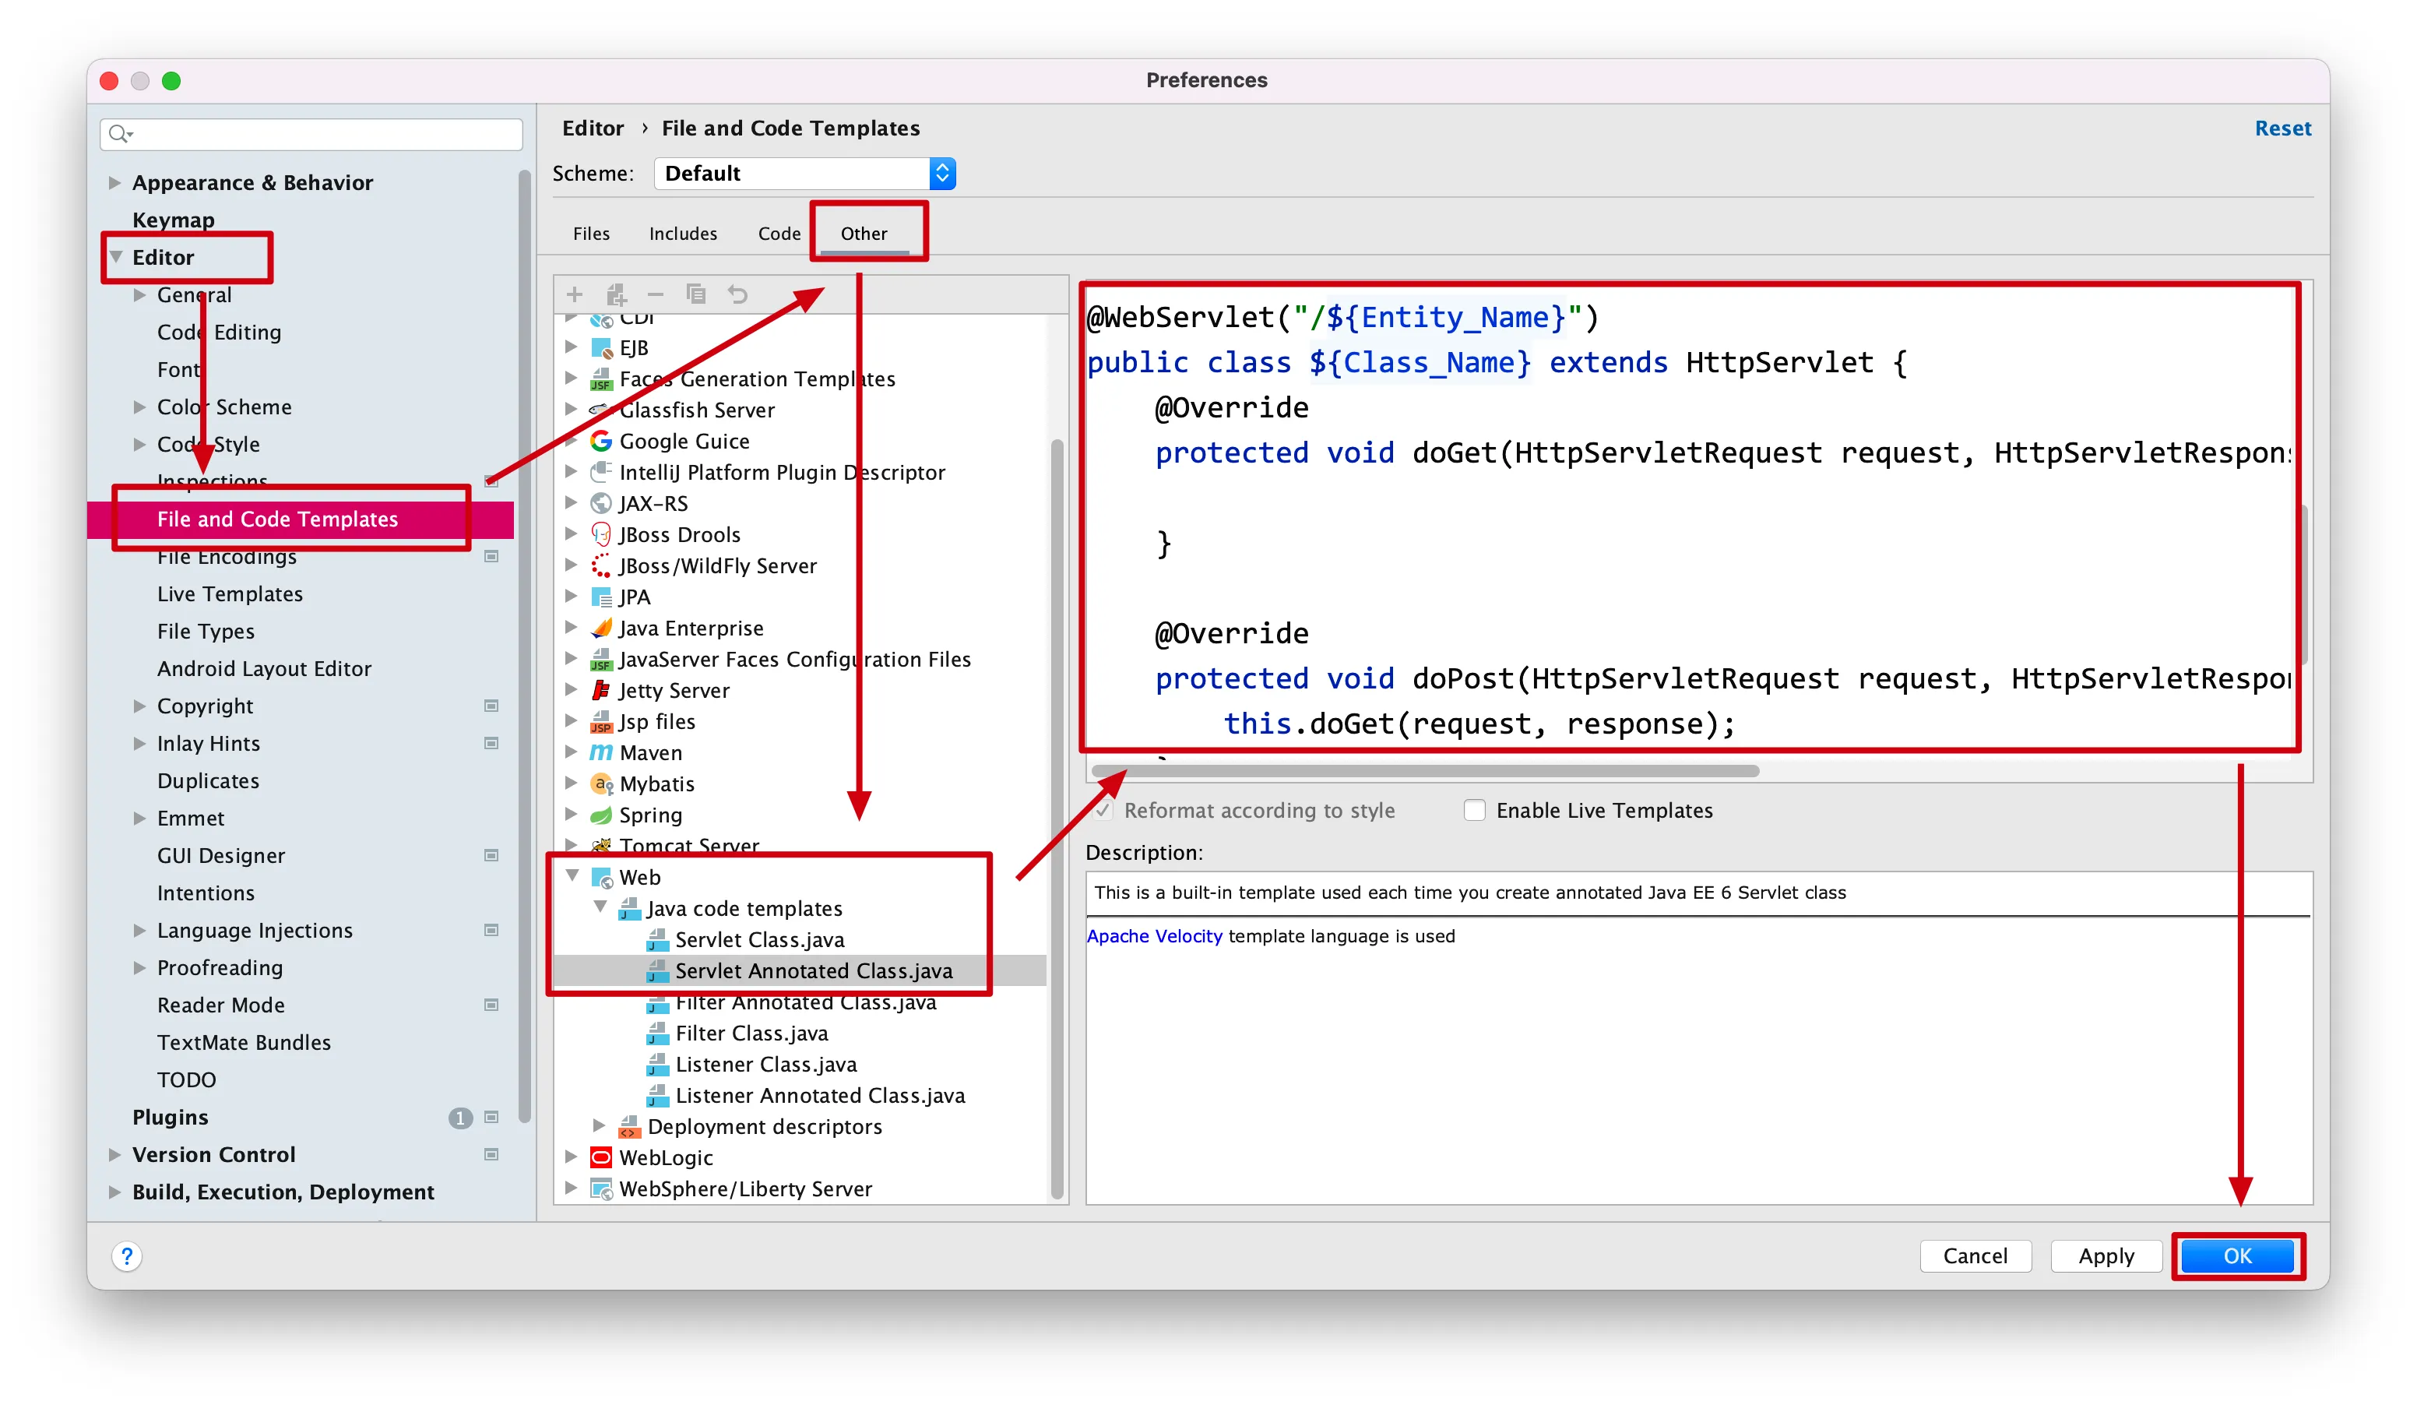
Task: Focus the preferences search field
Action: click(x=311, y=133)
